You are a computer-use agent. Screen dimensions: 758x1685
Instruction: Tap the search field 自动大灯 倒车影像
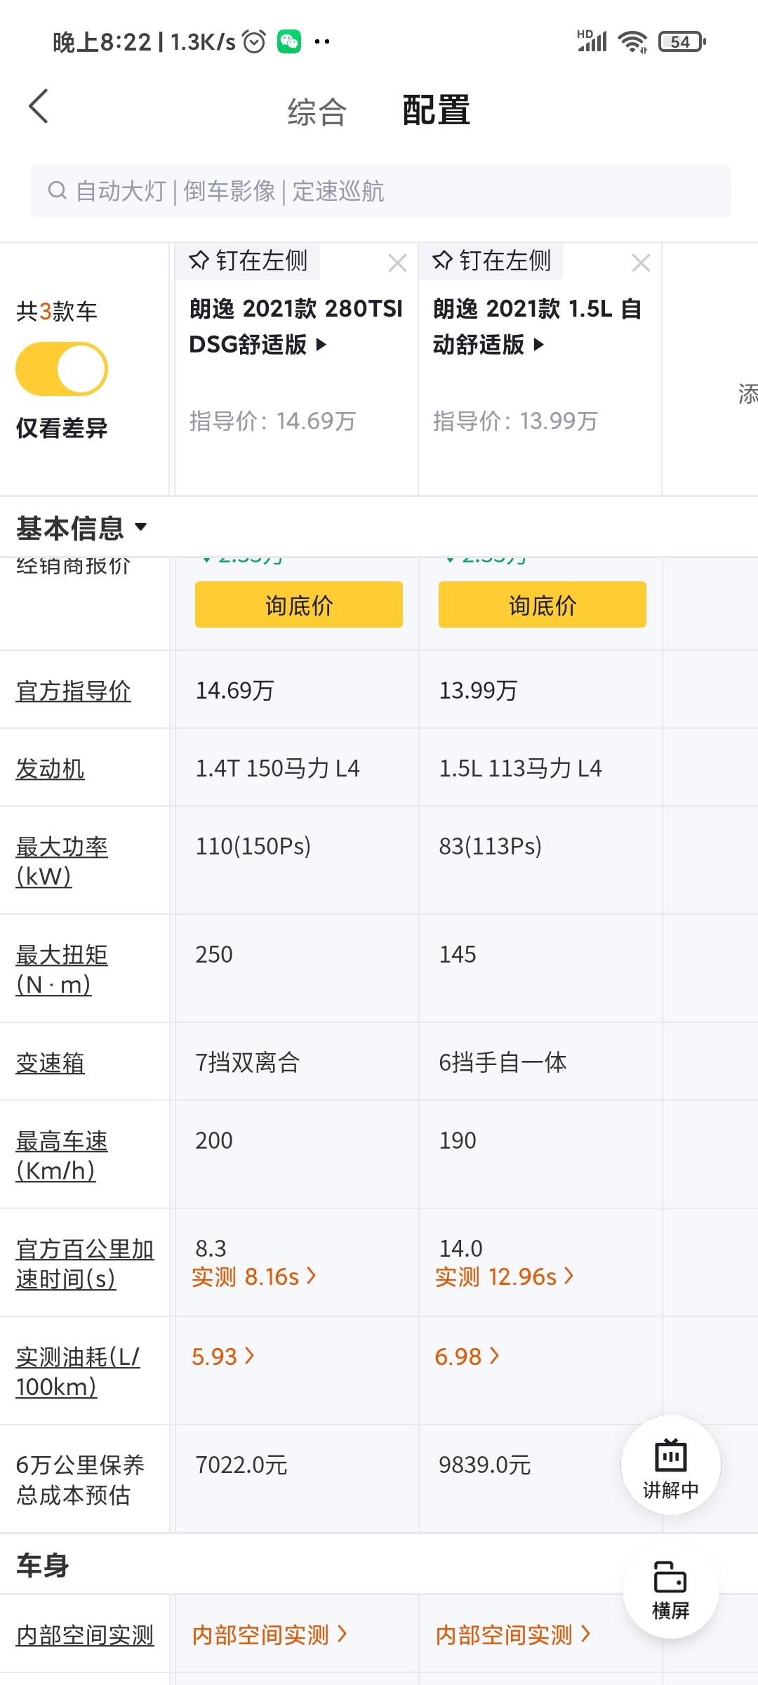[x=380, y=191]
